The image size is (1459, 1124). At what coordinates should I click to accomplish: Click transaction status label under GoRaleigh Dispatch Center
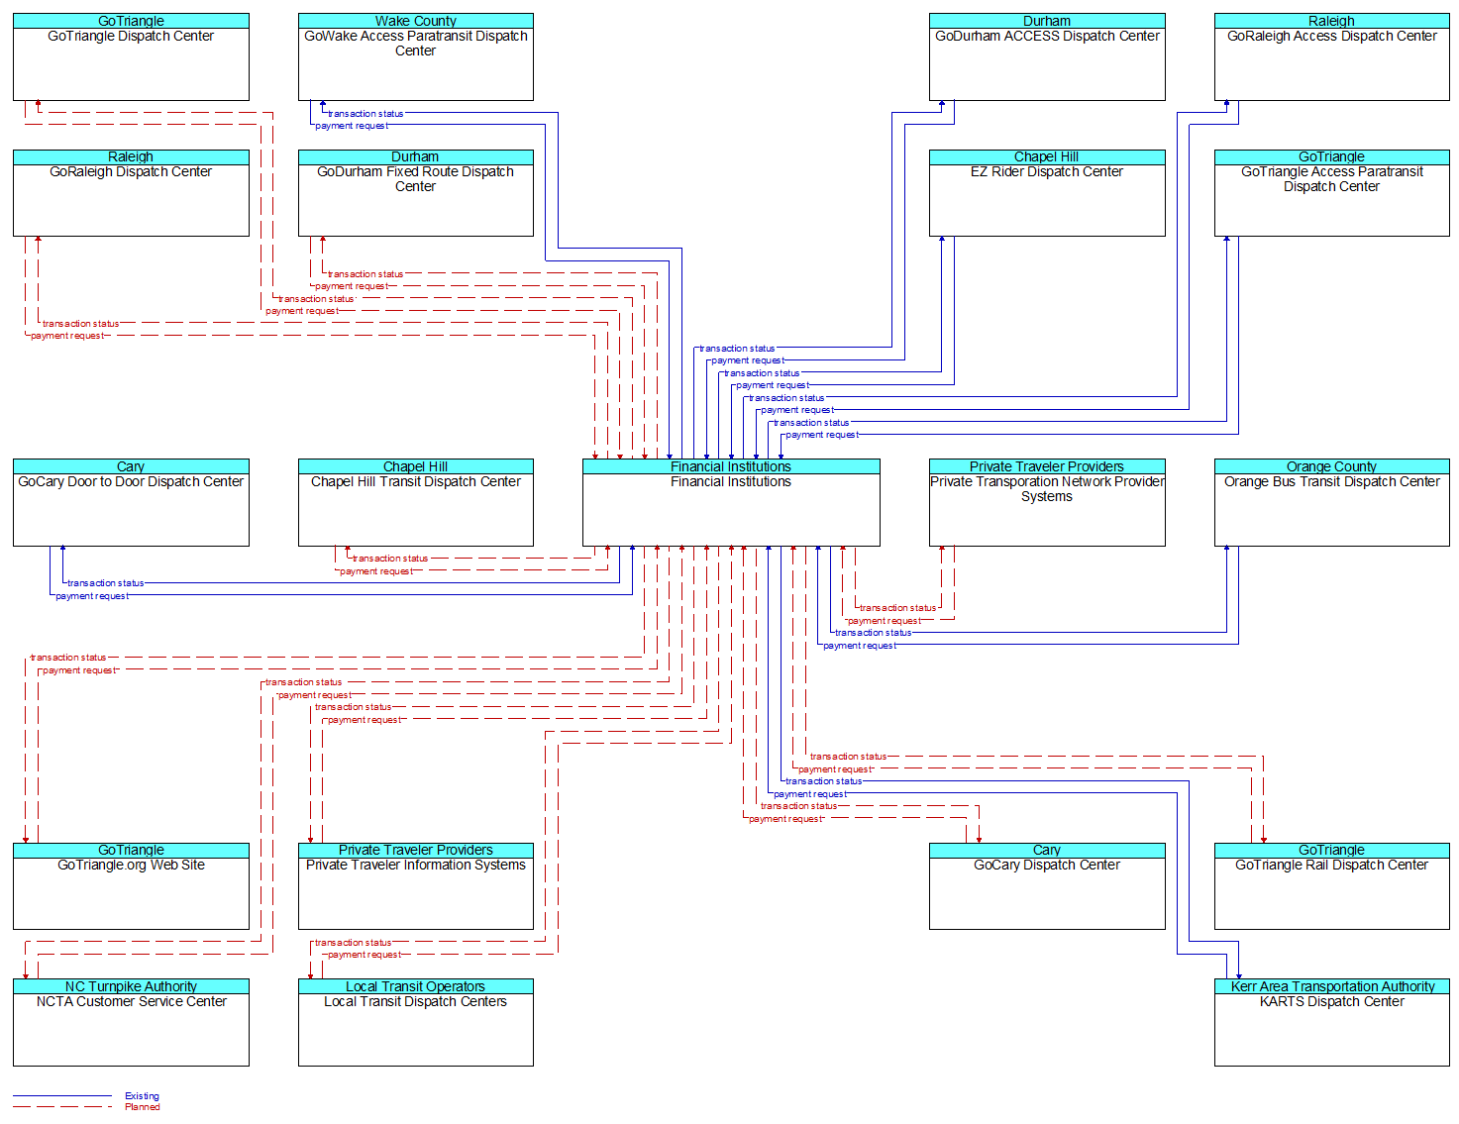[80, 324]
